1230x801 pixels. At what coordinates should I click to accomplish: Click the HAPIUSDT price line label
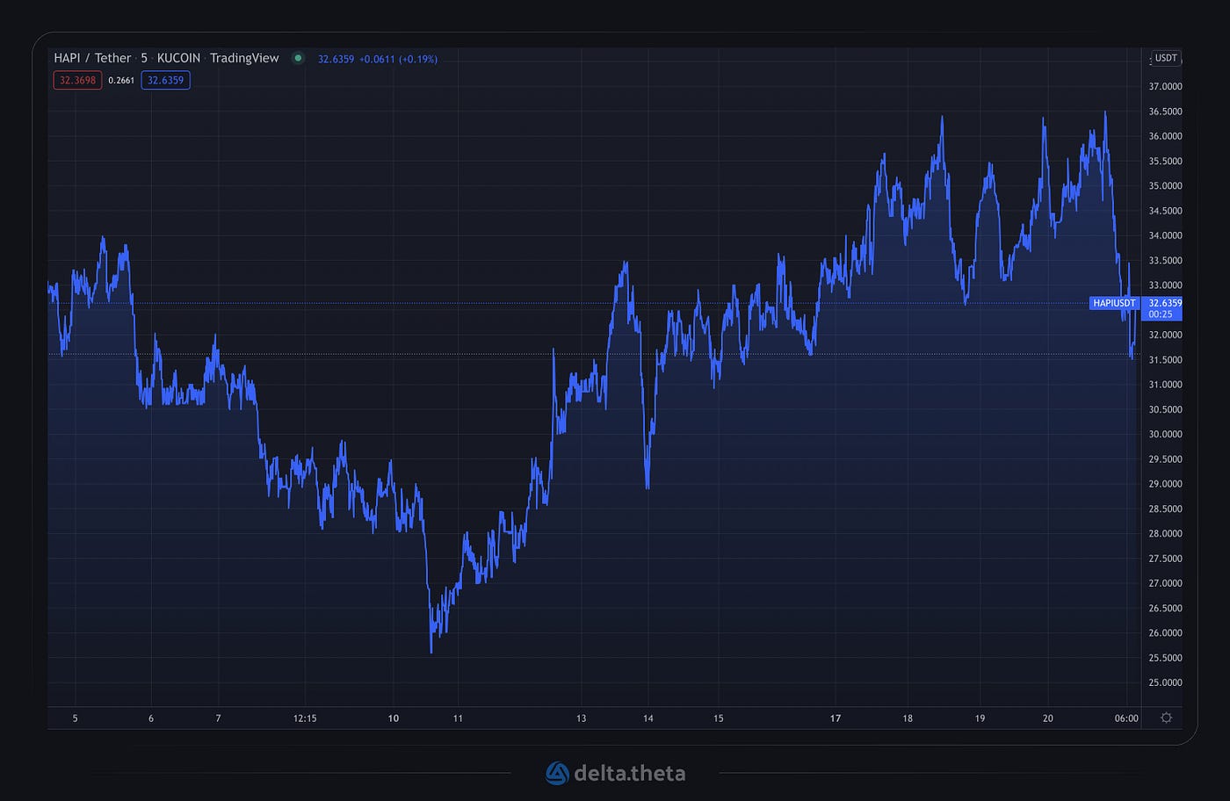(1115, 303)
